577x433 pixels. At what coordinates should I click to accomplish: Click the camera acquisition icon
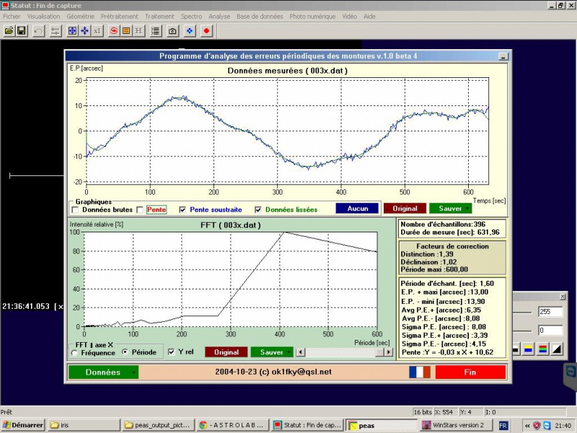click(x=172, y=31)
